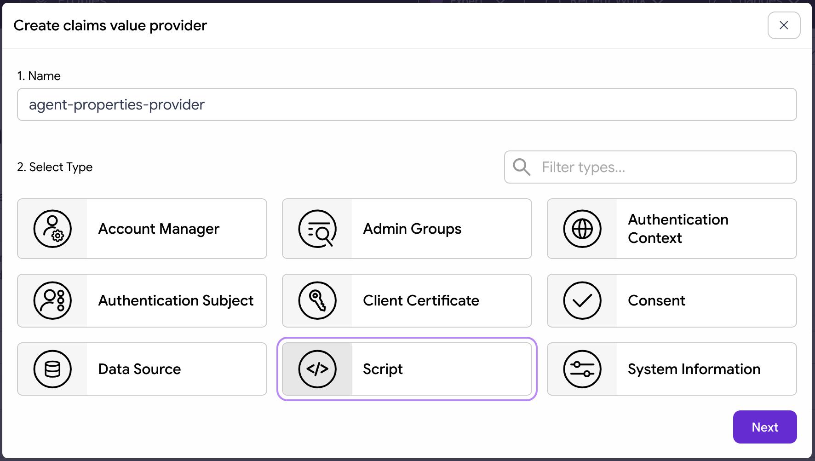The image size is (815, 461).
Task: Select the Data Source type label
Action: click(139, 369)
